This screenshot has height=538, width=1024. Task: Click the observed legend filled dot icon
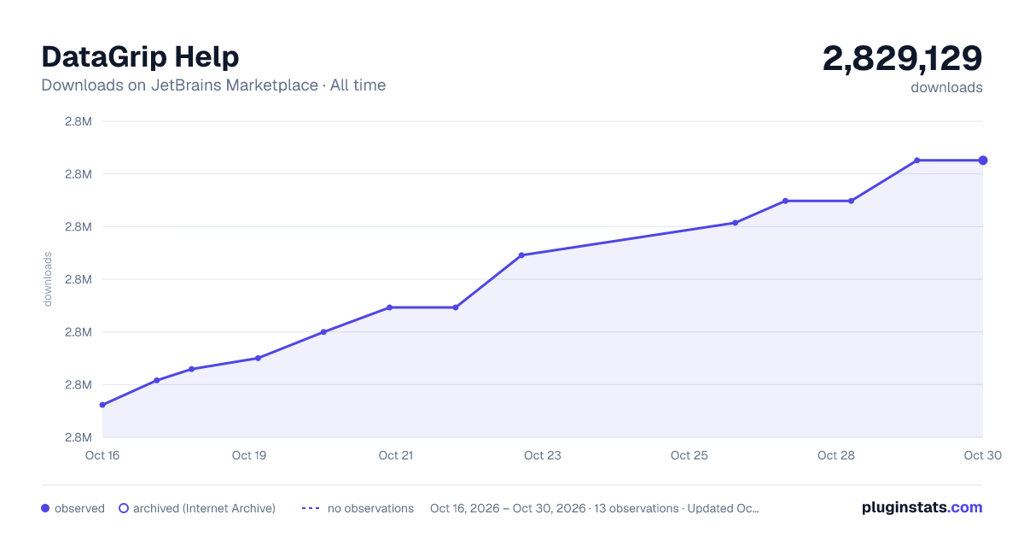(x=45, y=508)
